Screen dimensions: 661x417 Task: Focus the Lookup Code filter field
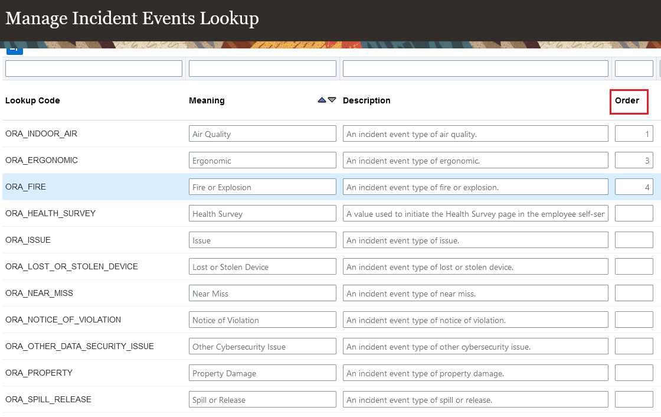[x=94, y=69]
